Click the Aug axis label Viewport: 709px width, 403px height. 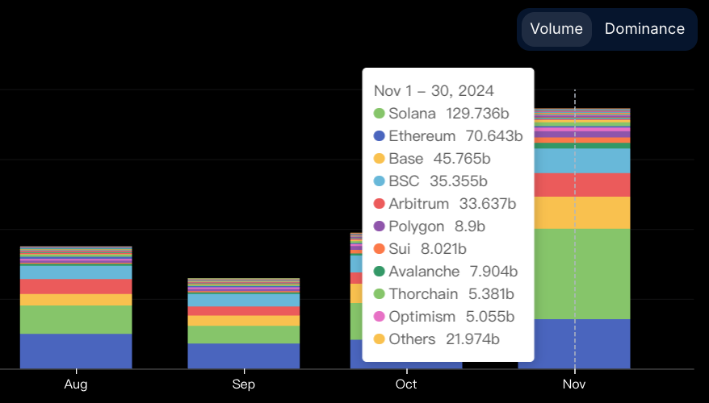coord(76,384)
